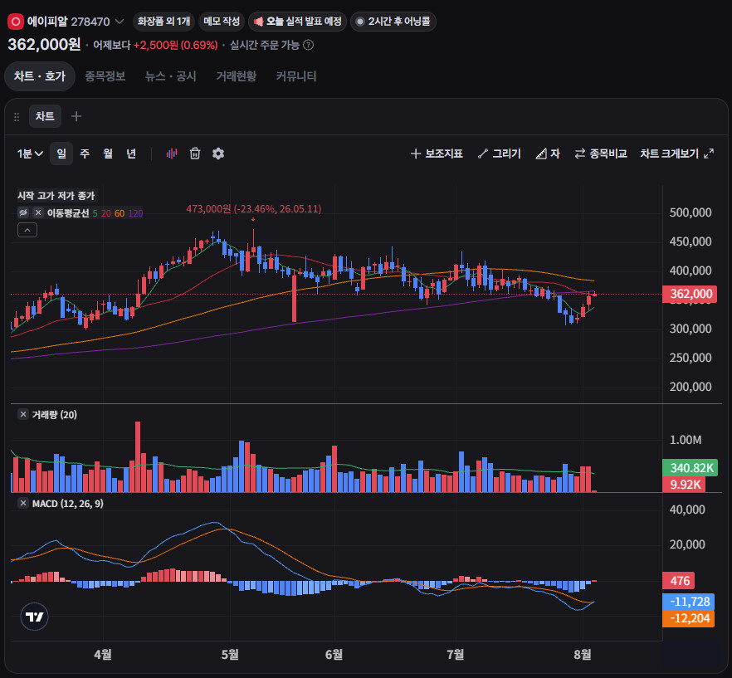Add a new chart tab with plus icon
732x678 pixels.
coord(76,116)
